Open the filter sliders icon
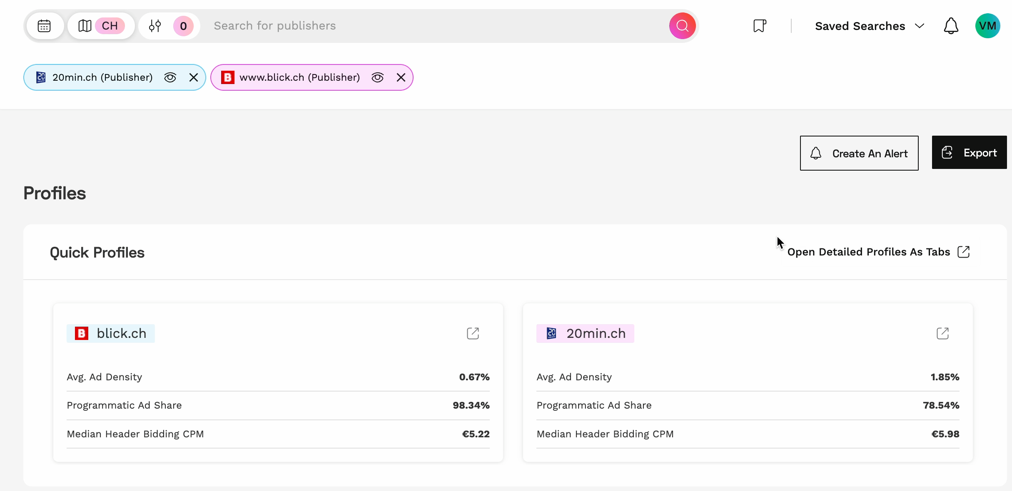Screen dimensions: 1012x491 coord(155,26)
